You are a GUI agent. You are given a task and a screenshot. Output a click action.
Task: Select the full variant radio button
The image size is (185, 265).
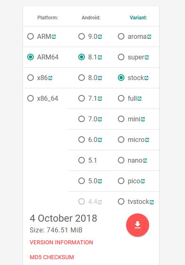121,98
